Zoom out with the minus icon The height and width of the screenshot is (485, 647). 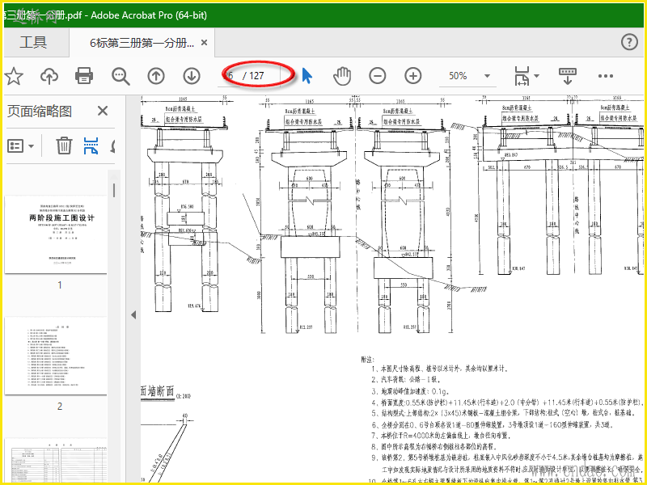[377, 76]
